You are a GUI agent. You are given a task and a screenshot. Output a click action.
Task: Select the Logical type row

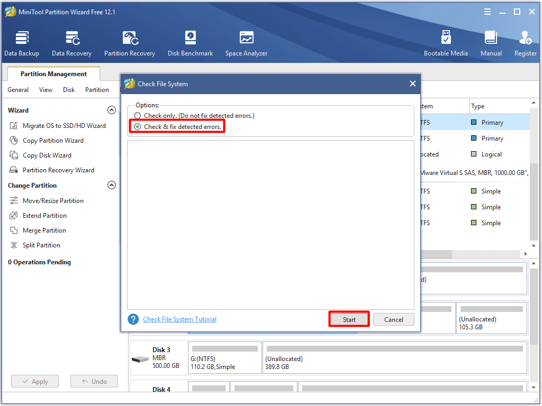click(475, 154)
